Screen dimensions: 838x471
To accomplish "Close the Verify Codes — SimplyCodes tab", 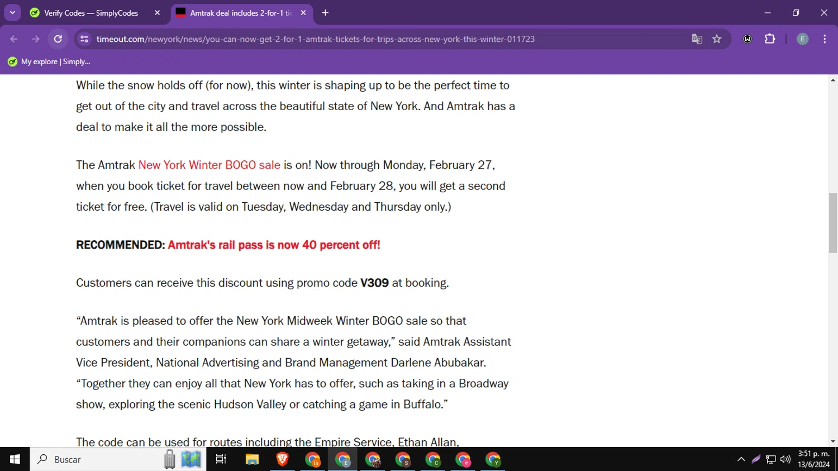I will click(x=157, y=13).
